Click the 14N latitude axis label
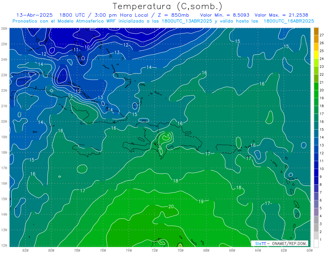 tap(4, 214)
